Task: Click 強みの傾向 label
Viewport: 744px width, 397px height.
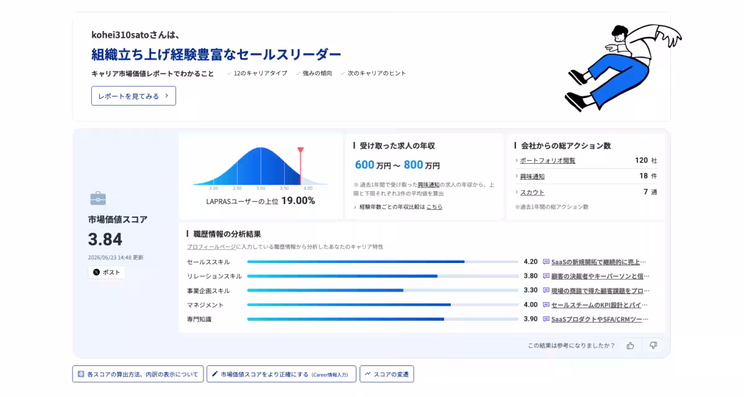Action: (317, 73)
